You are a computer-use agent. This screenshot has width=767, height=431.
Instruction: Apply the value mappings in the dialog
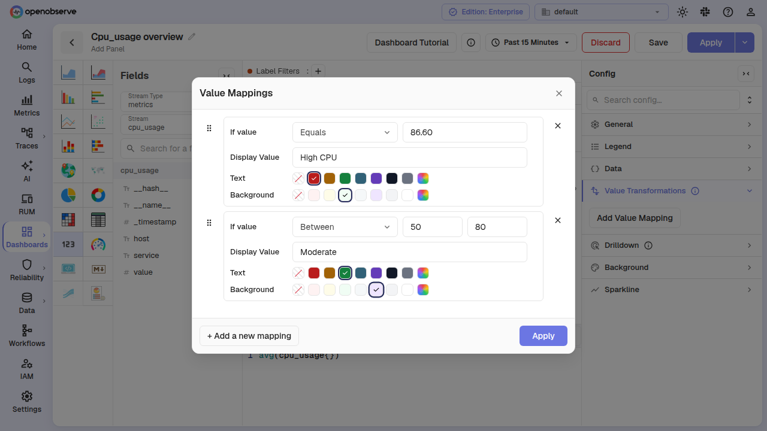pos(543,336)
